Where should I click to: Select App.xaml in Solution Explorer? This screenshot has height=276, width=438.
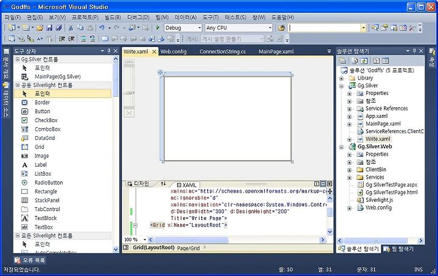[x=377, y=116]
